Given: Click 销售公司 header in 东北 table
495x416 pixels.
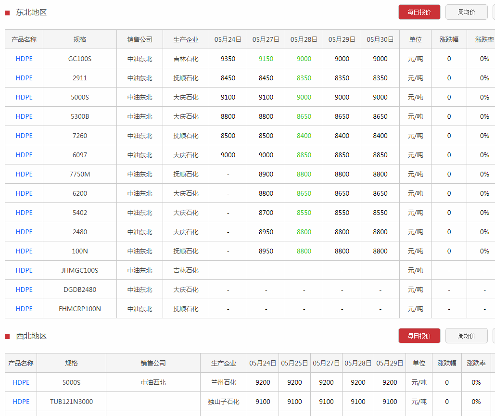Looking at the screenshot, I should click(140, 39).
